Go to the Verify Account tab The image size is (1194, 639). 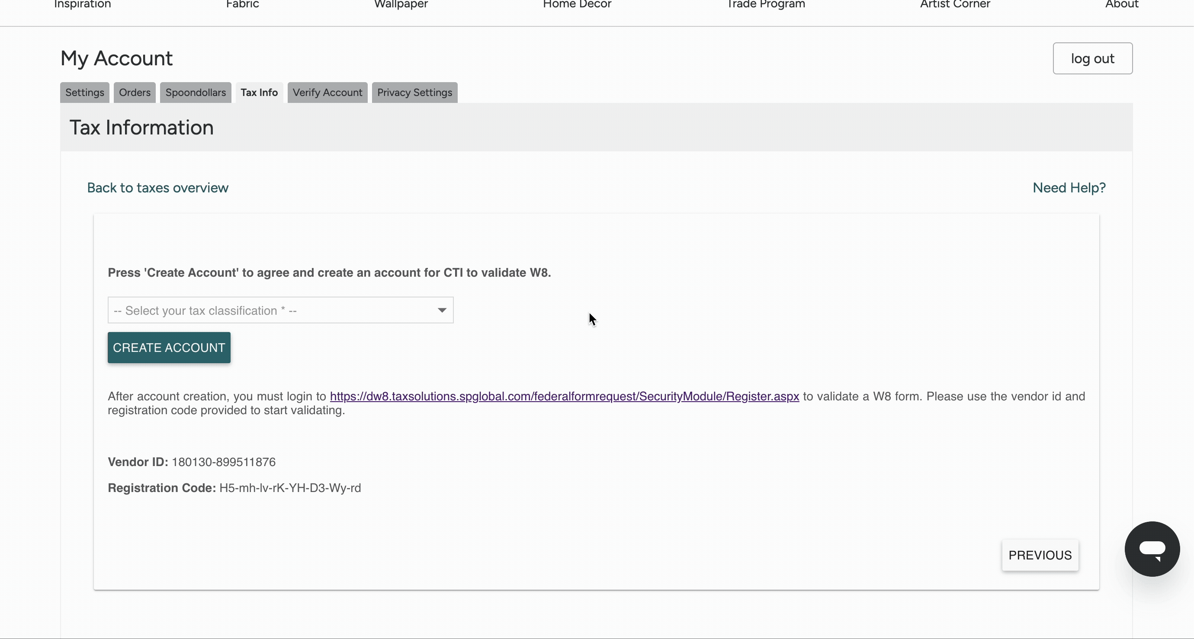tap(327, 92)
